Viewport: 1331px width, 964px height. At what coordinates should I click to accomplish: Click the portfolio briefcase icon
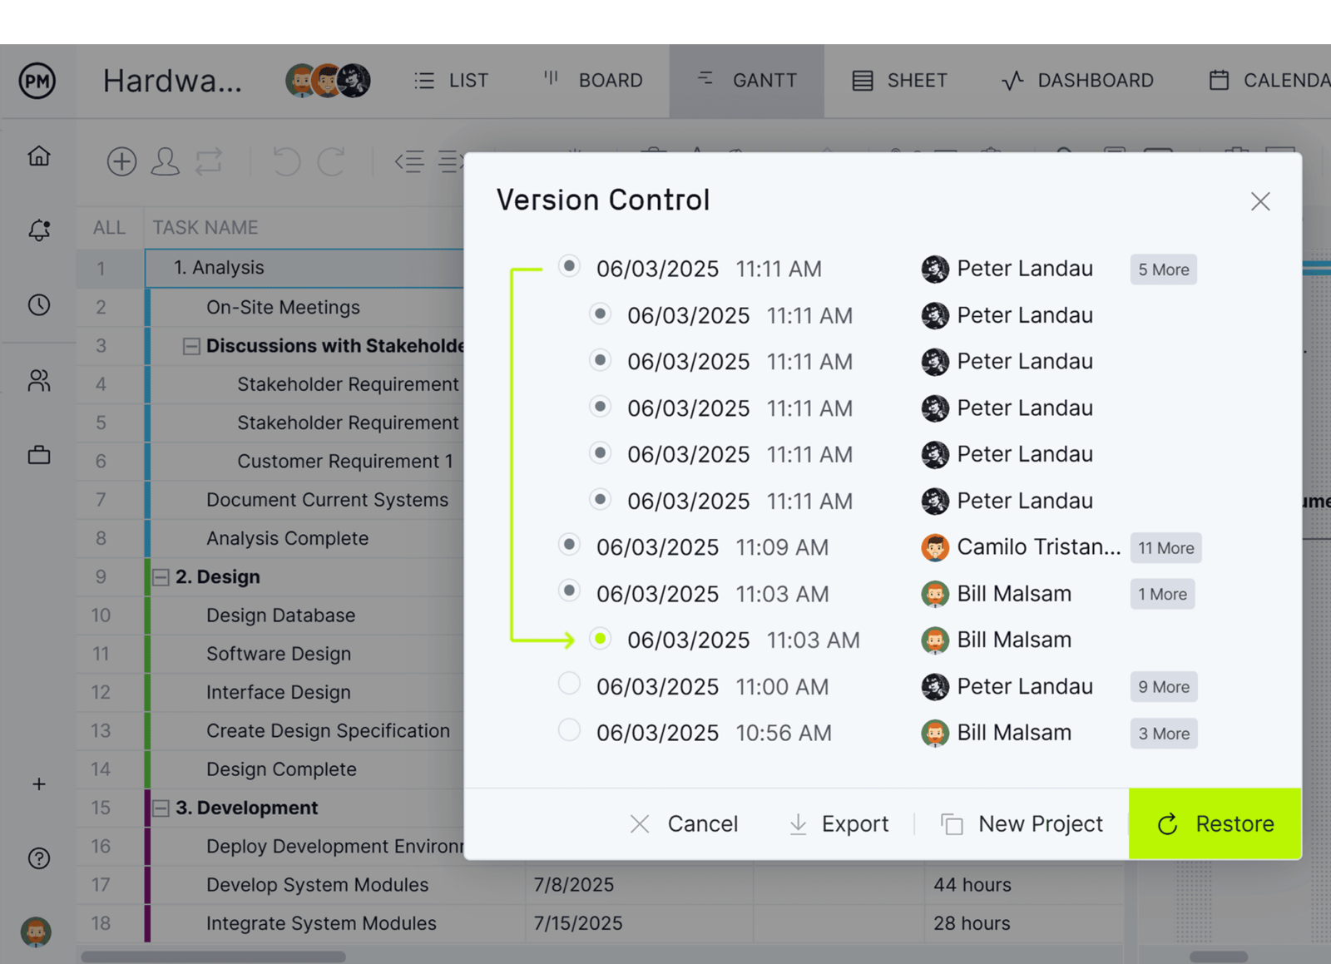coord(38,455)
